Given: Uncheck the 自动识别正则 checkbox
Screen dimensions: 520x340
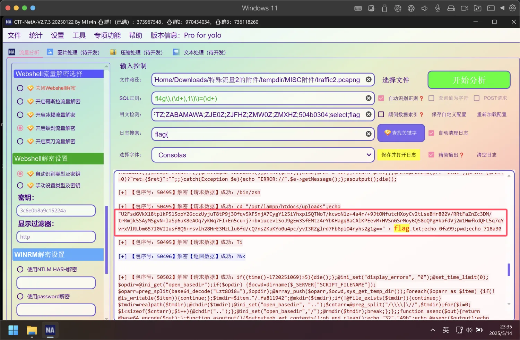Looking at the screenshot, I should tap(381, 98).
